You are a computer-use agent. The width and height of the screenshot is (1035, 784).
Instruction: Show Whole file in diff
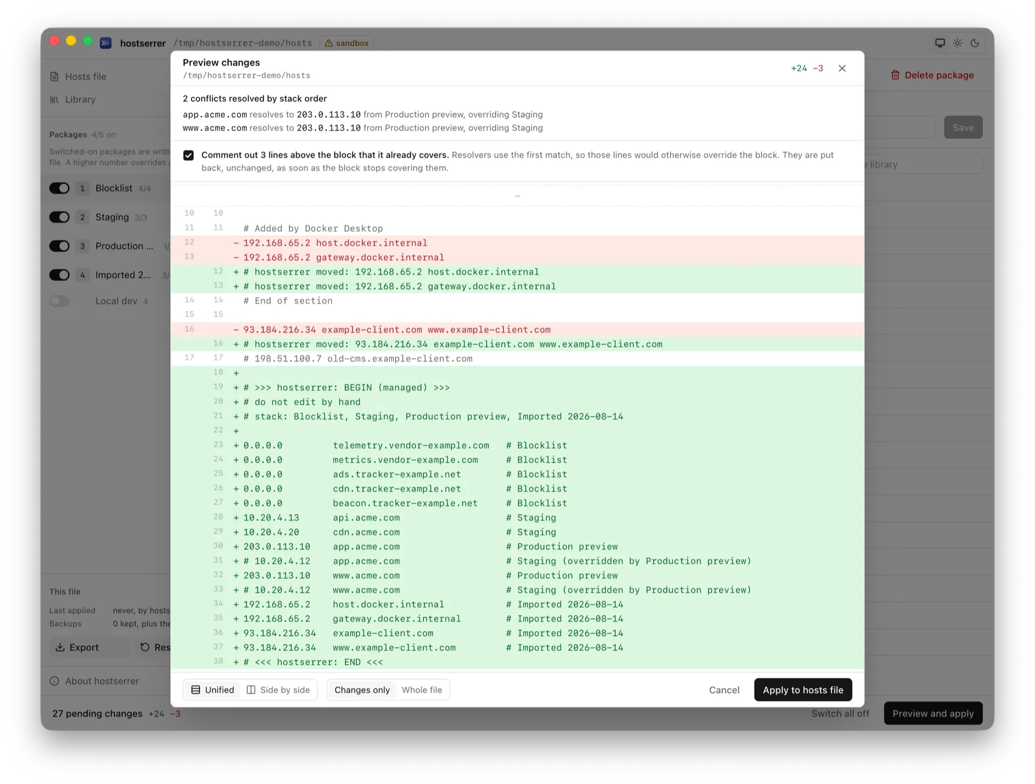(x=422, y=690)
